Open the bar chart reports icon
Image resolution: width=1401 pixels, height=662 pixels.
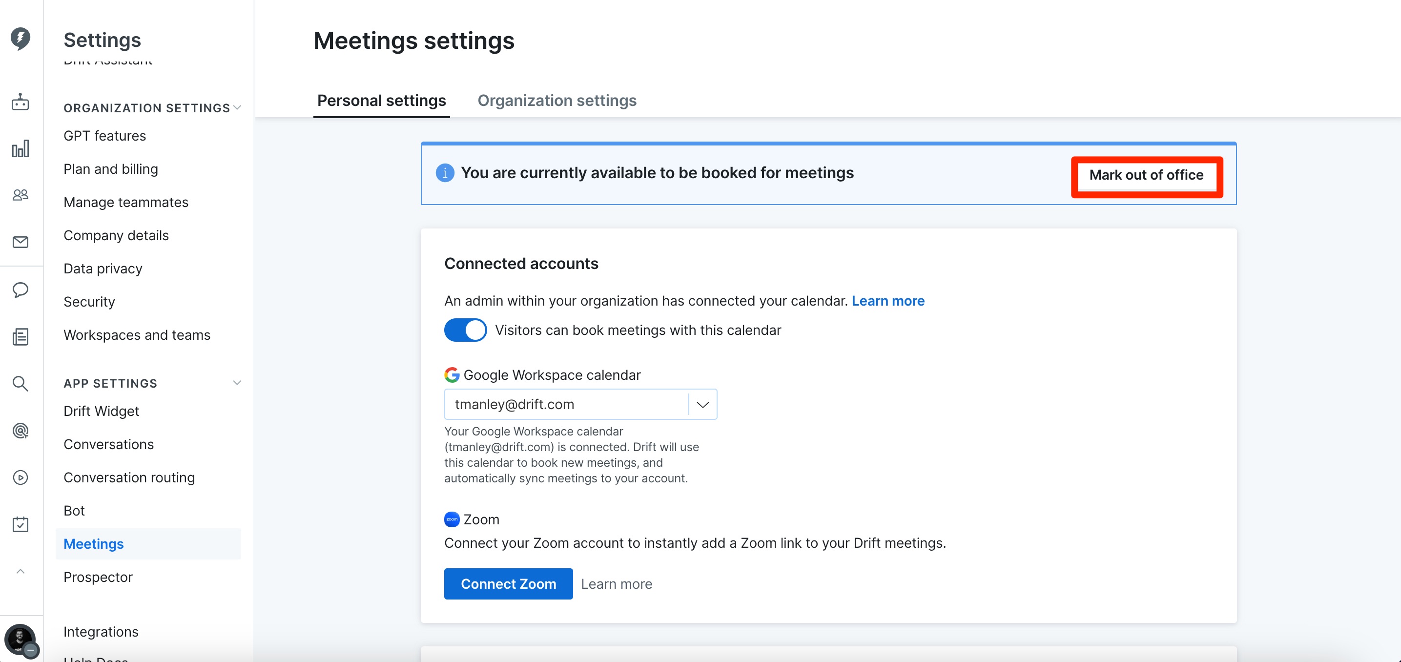(21, 148)
